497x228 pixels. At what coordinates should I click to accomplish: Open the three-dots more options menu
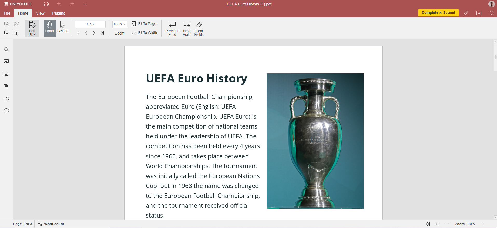pyautogui.click(x=85, y=4)
